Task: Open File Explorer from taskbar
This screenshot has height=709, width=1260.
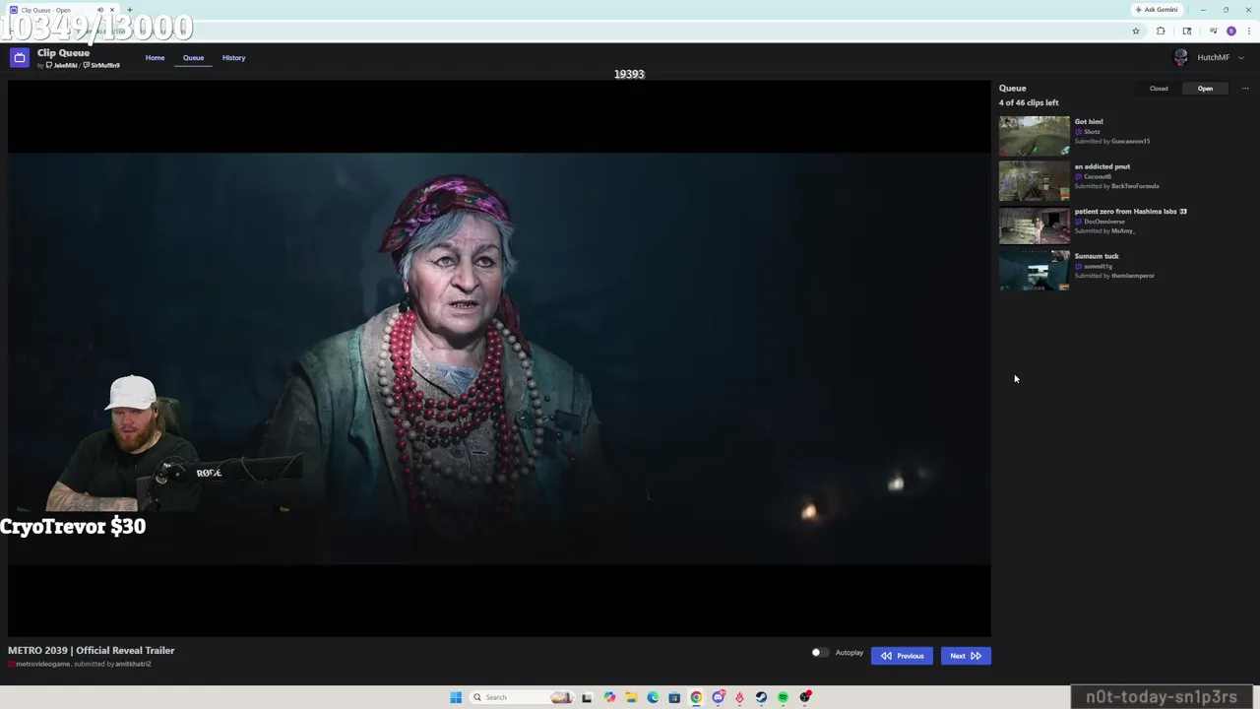Action: (x=631, y=697)
